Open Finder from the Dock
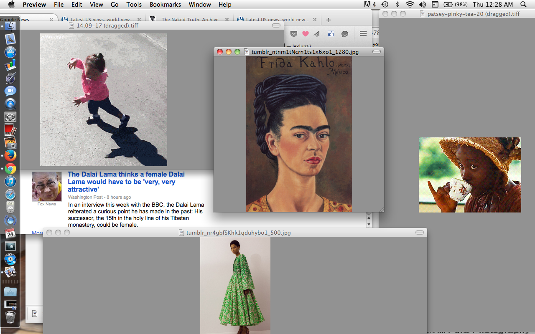Screen dimensions: 535x334 tap(10, 25)
